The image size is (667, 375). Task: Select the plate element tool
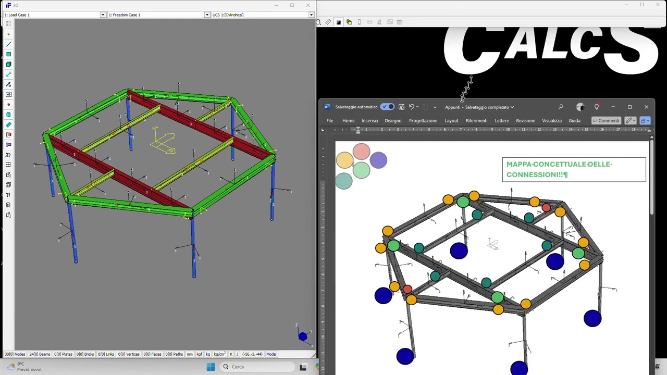click(x=8, y=54)
